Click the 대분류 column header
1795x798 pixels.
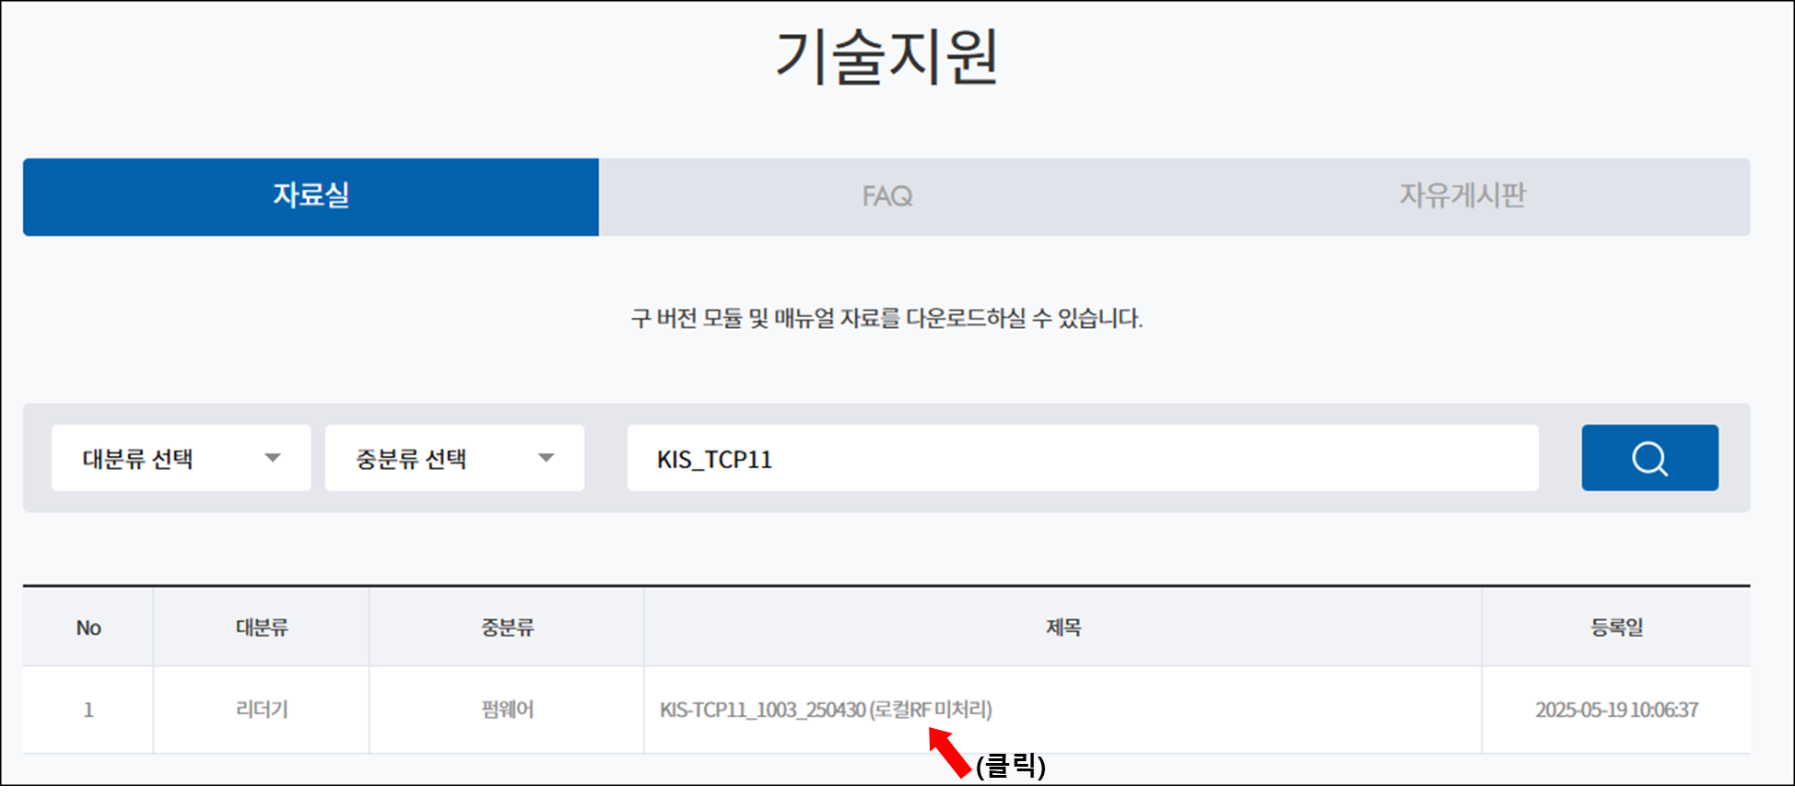point(262,628)
